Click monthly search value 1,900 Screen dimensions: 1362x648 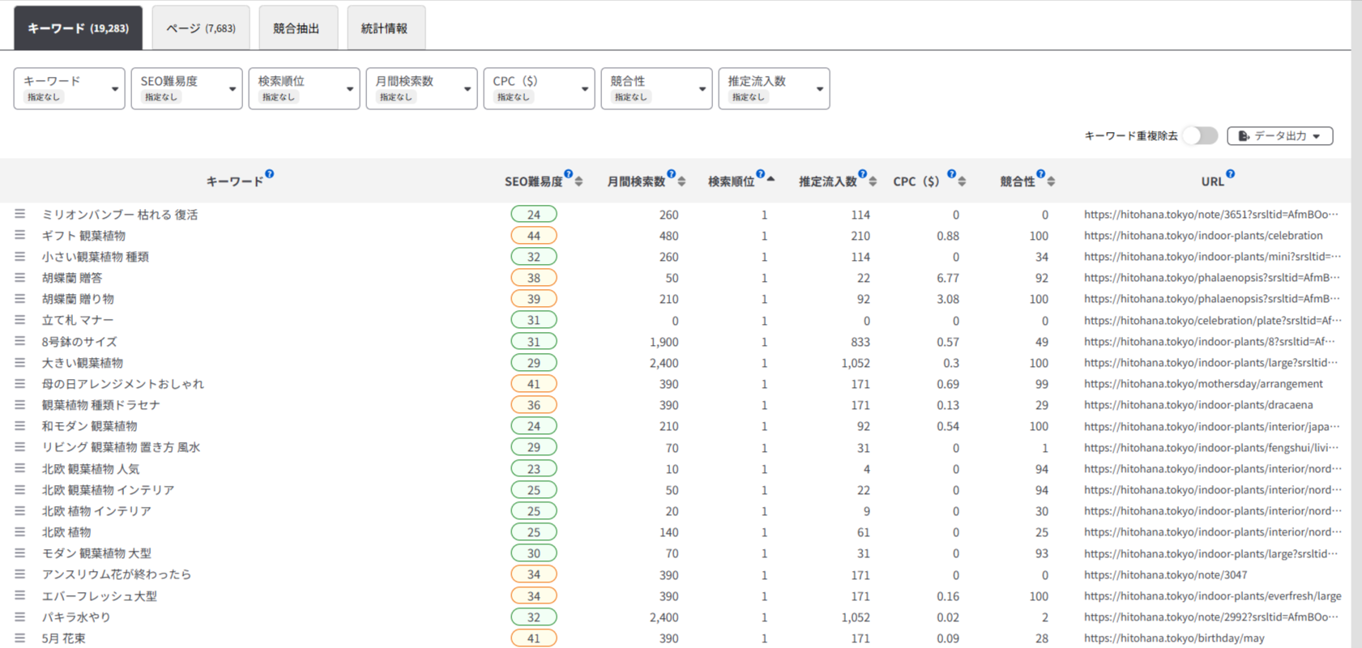click(x=664, y=342)
